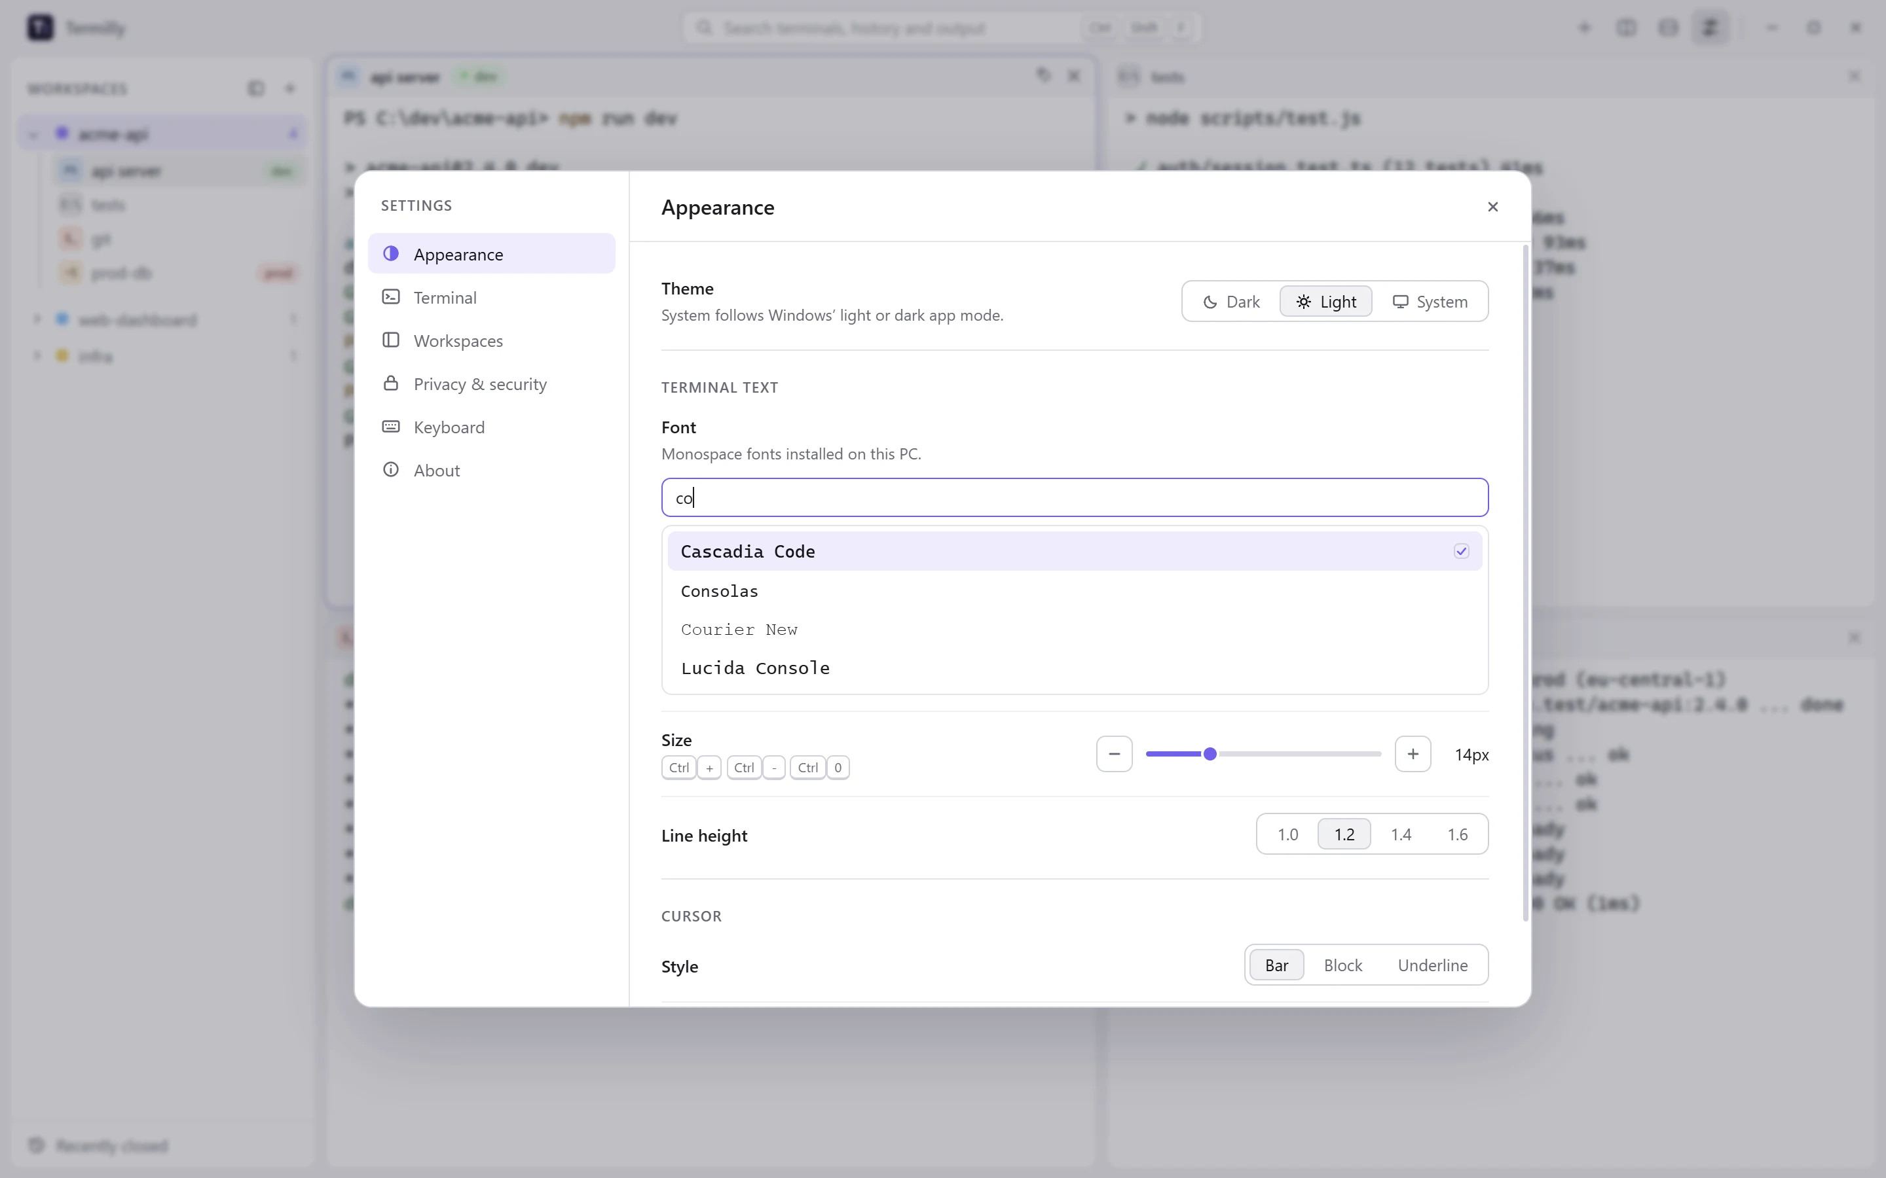
Task: Set line height to 1.6
Action: click(x=1457, y=834)
